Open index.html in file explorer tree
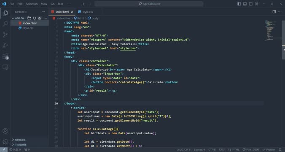Viewport: 285px width, 152px height. tap(30, 23)
